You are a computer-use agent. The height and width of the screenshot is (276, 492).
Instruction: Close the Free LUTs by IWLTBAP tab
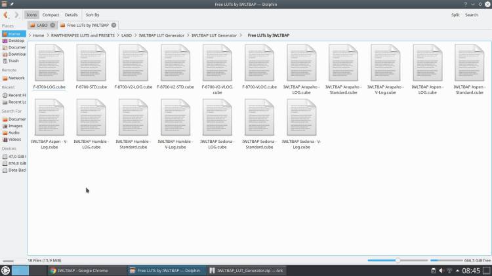[x=113, y=25]
